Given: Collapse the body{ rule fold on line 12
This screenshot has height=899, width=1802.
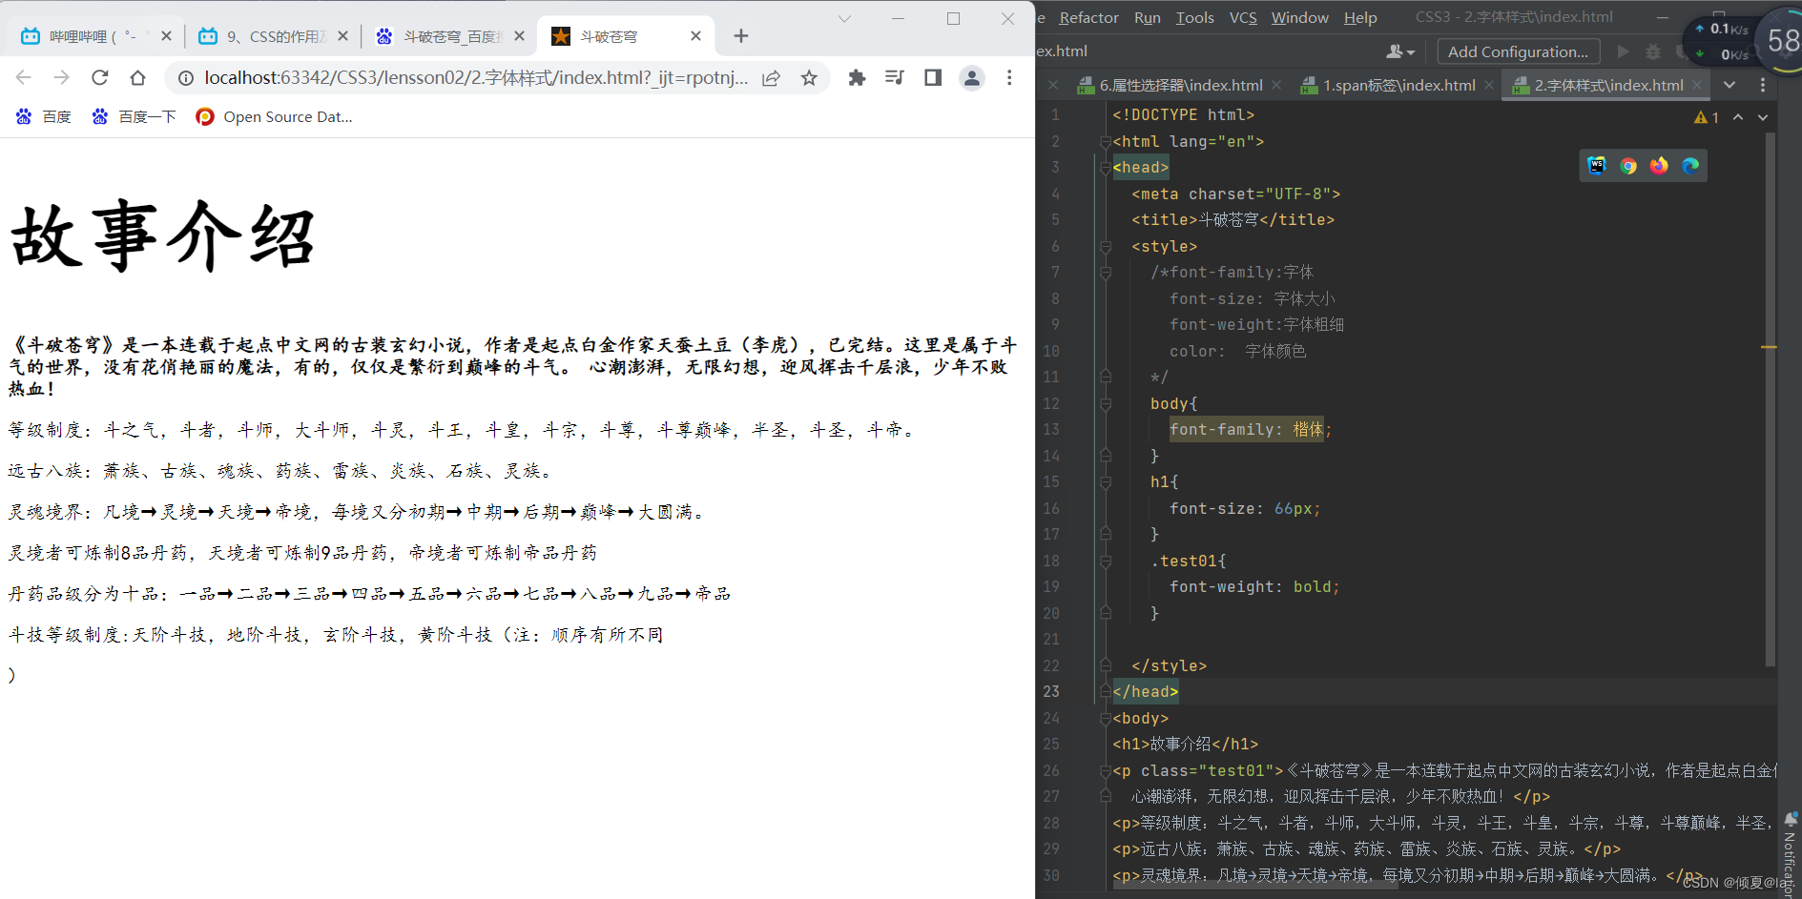Looking at the screenshot, I should coord(1106,404).
